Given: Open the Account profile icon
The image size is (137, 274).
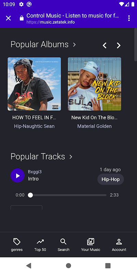Looking at the screenshot, I should (119, 242).
